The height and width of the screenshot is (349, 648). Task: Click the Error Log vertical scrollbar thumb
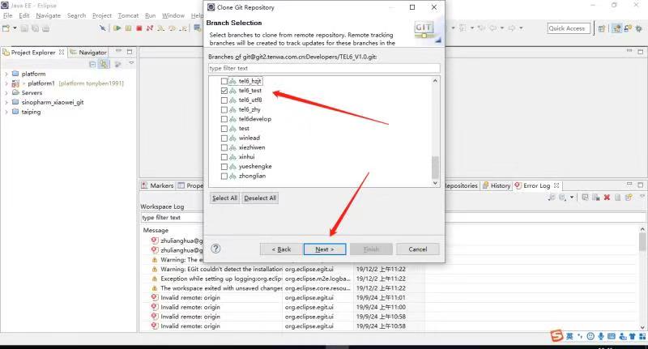tap(642, 241)
